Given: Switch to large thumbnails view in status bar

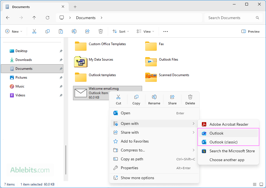Looking at the screenshot, I should click(x=261, y=184).
